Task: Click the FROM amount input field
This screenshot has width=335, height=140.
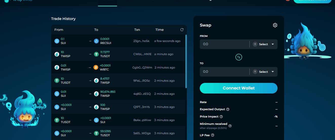Action: tap(224, 44)
